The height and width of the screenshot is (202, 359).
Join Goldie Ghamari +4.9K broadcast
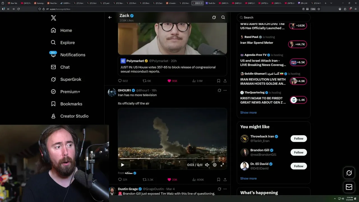(298, 81)
